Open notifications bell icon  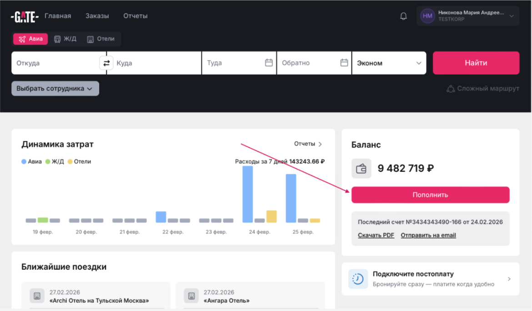(x=403, y=16)
